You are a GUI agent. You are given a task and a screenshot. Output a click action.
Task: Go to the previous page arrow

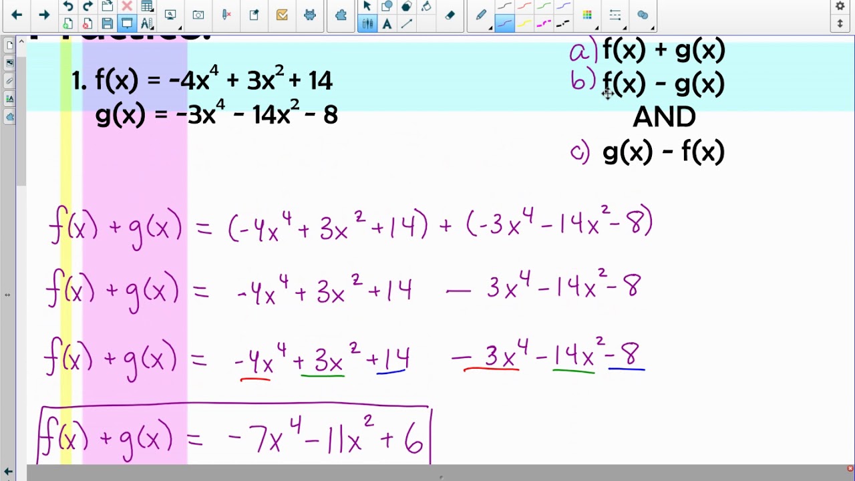pos(17,15)
